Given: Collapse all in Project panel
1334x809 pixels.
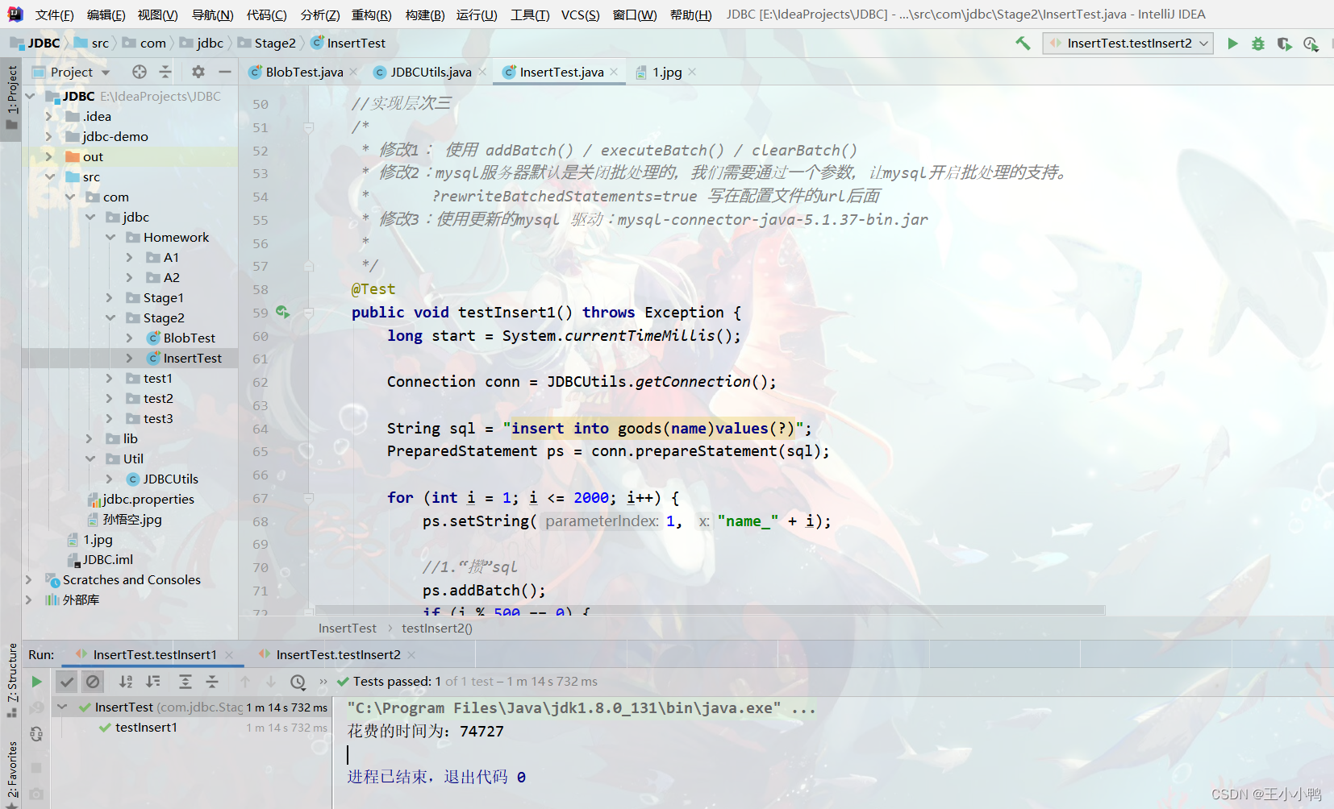Looking at the screenshot, I should (x=165, y=72).
